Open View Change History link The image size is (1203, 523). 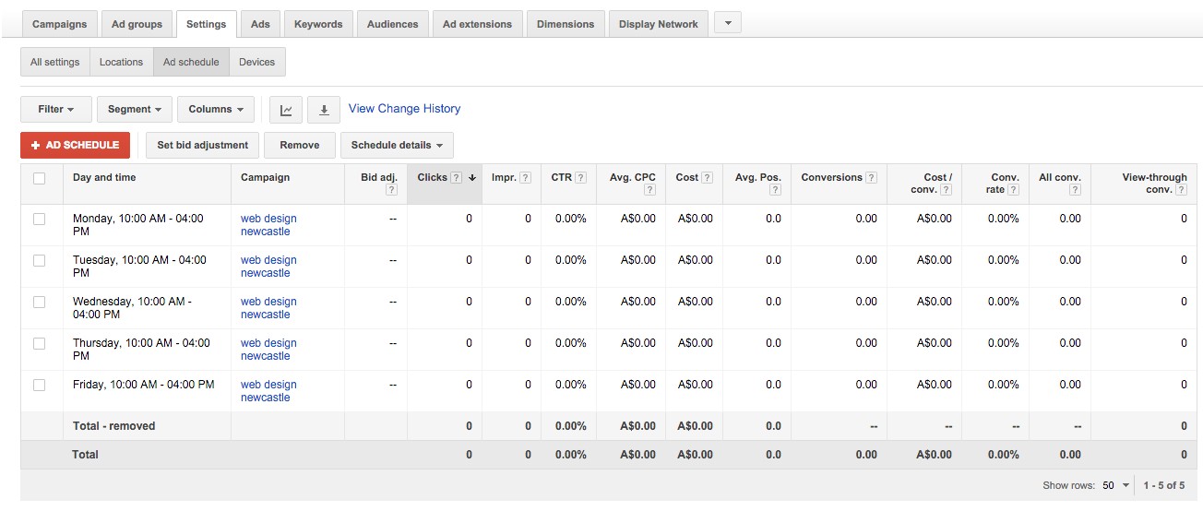point(404,109)
